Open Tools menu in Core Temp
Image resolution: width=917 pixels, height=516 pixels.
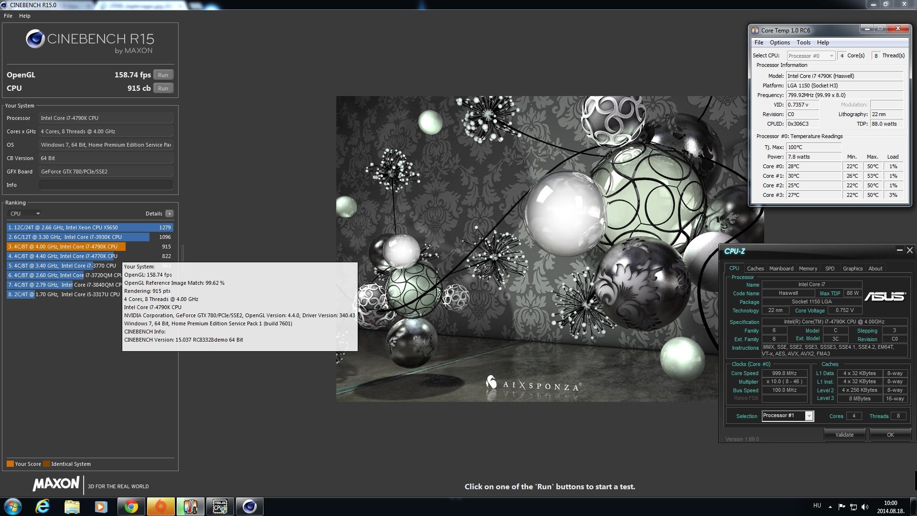804,43
